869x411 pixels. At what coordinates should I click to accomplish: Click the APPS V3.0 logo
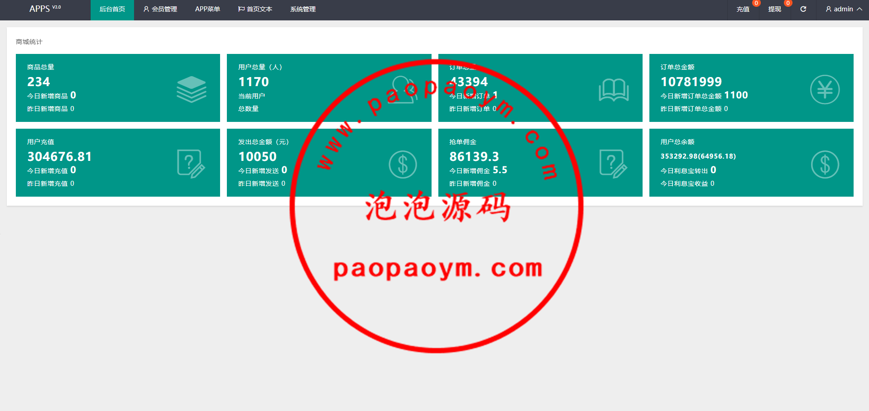point(45,9)
